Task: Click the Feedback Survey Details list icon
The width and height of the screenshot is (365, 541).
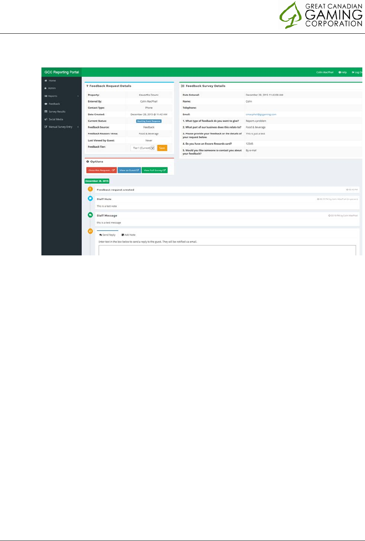Action: coord(182,86)
